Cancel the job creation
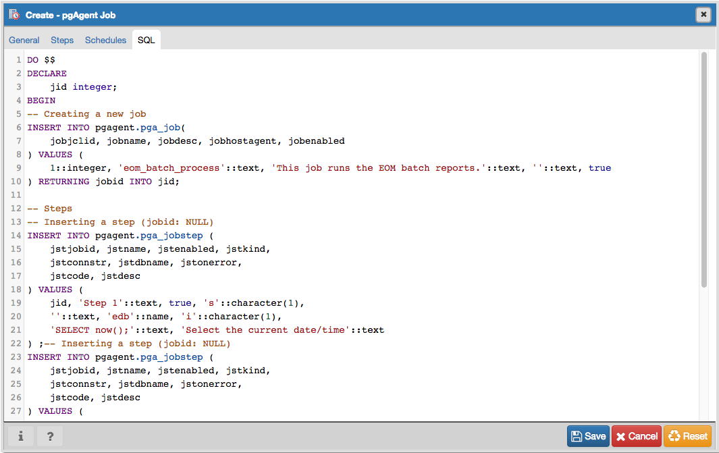This screenshot has width=719, height=453. (636, 436)
